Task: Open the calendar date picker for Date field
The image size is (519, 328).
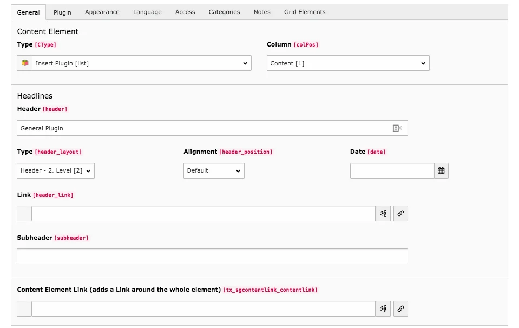Action: pos(441,170)
